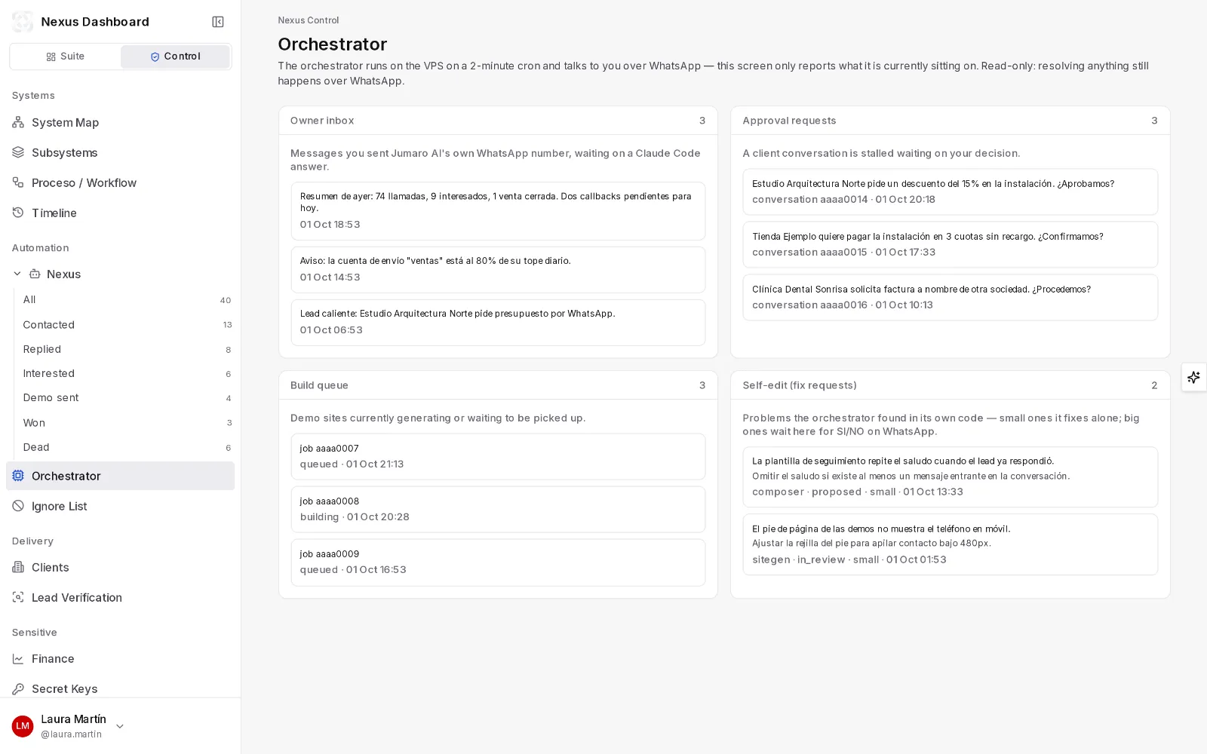The image size is (1207, 754).
Task: Click the System Map icon
Action: click(18, 122)
